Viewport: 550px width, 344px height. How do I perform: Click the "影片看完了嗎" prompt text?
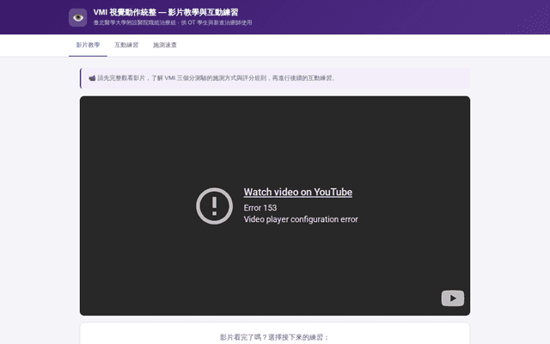point(275,337)
